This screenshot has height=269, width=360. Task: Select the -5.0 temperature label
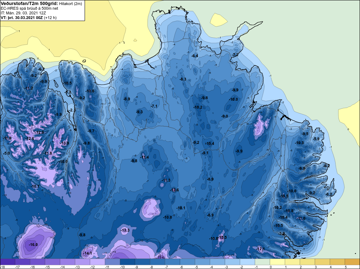tap(6, 153)
